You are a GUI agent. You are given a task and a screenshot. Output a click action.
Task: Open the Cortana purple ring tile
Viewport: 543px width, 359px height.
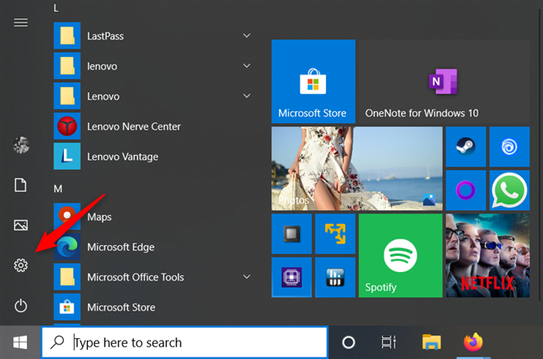coord(466,190)
